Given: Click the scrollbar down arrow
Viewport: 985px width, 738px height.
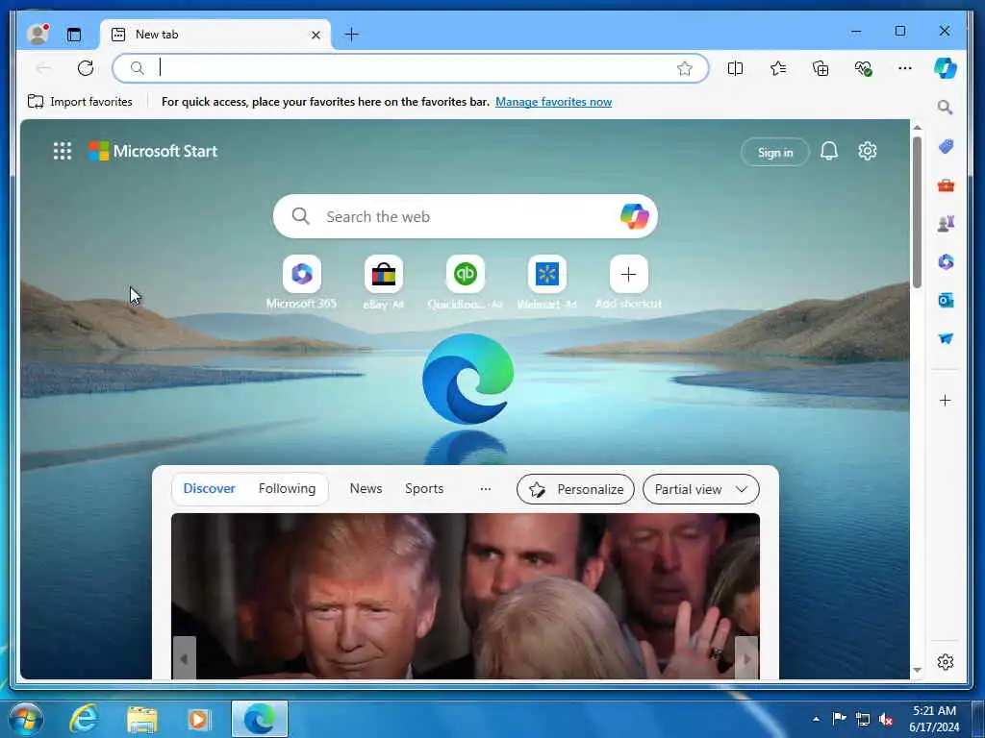Looking at the screenshot, I should (917, 670).
